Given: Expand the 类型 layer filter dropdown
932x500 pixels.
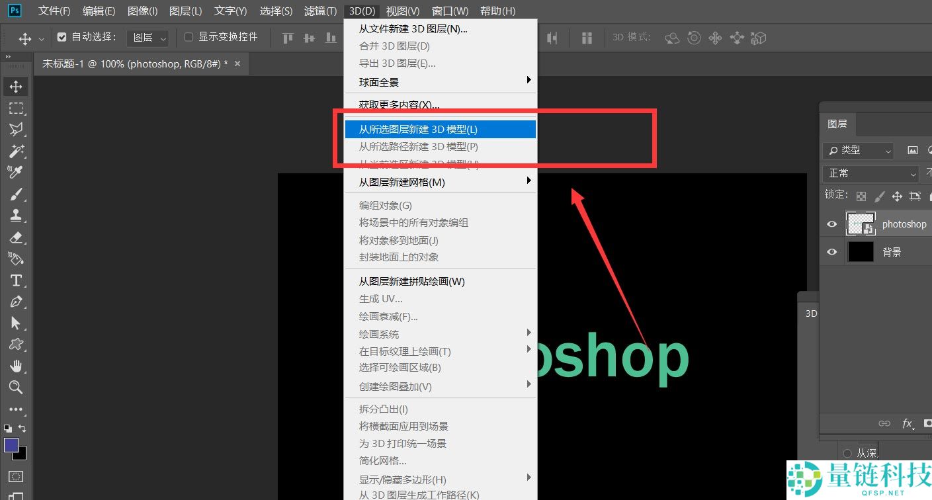Looking at the screenshot, I should tap(859, 151).
